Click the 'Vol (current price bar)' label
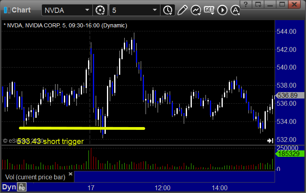The image size is (306, 193). (35, 177)
